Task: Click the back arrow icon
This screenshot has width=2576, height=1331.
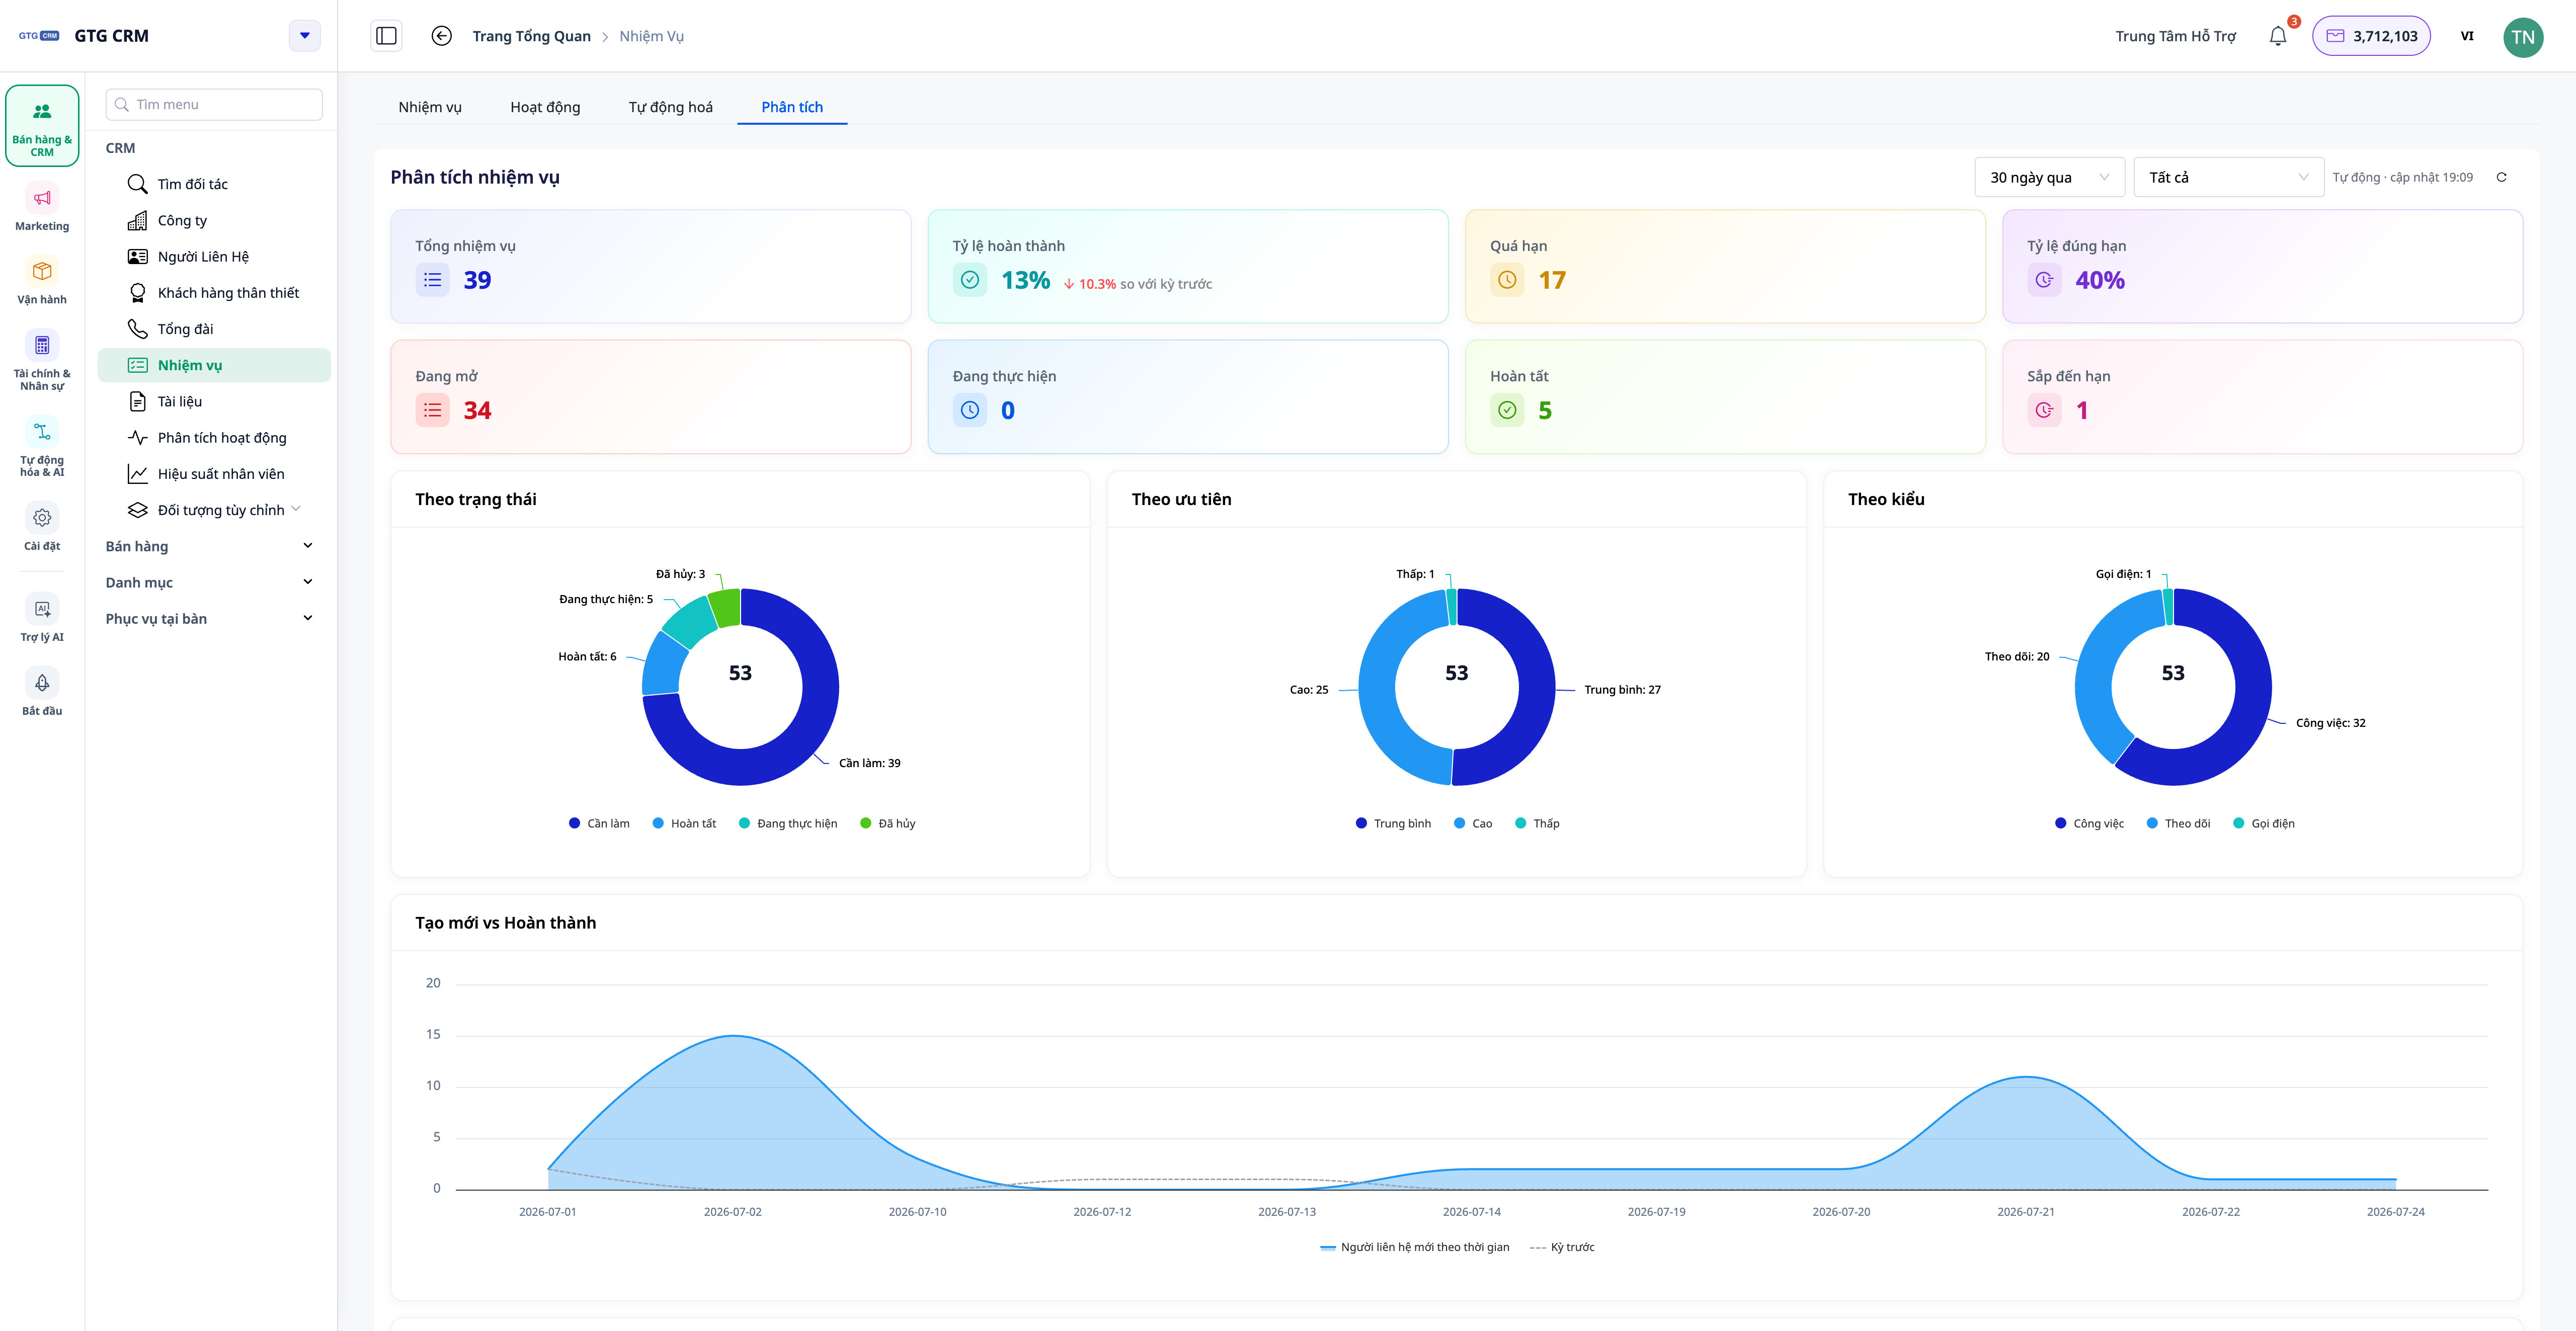Action: [441, 36]
